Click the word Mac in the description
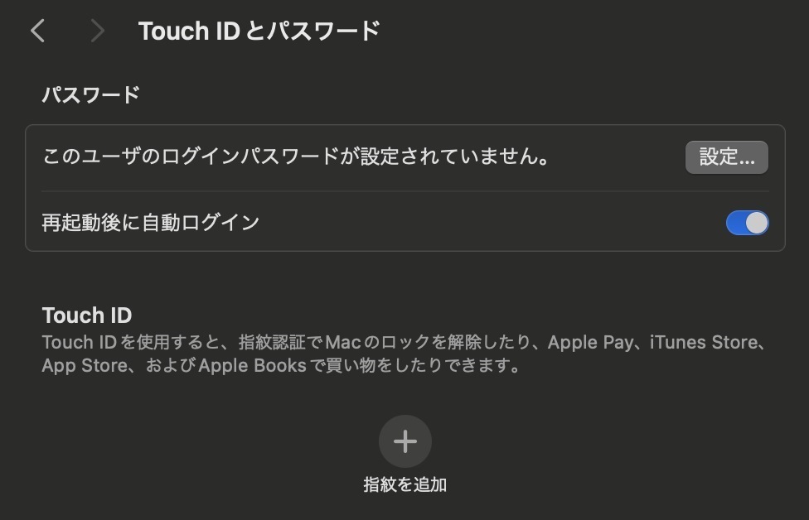This screenshot has width=809, height=520. pos(343,342)
